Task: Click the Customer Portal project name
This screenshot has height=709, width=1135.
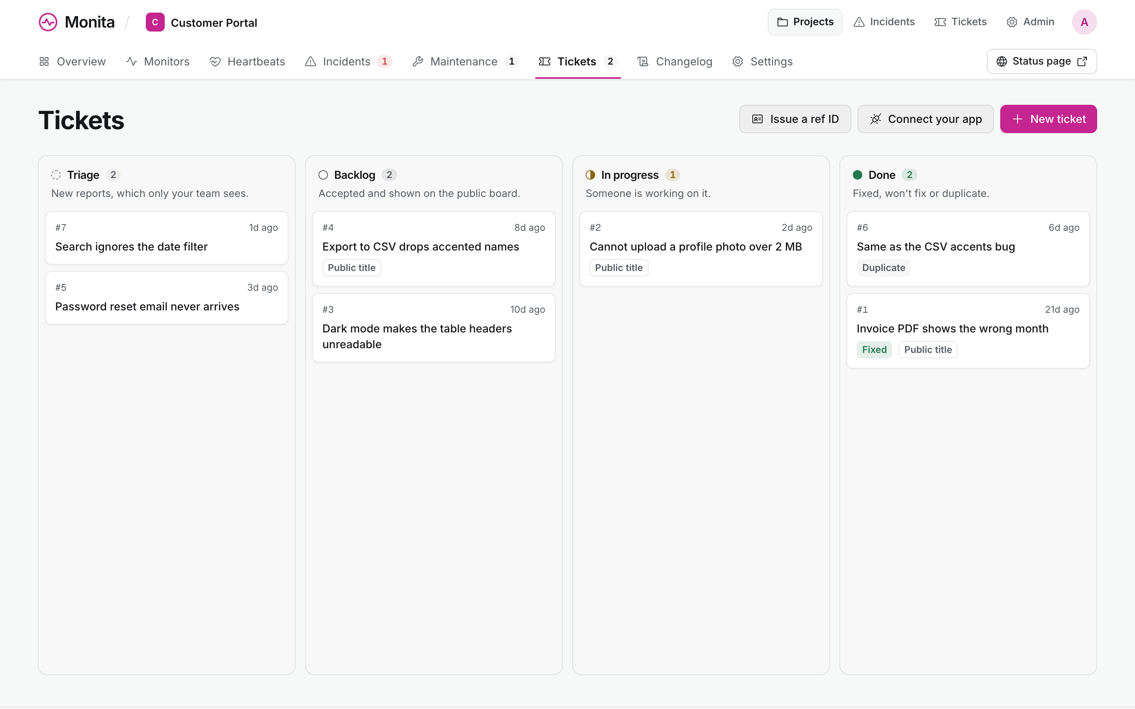Action: pyautogui.click(x=214, y=22)
